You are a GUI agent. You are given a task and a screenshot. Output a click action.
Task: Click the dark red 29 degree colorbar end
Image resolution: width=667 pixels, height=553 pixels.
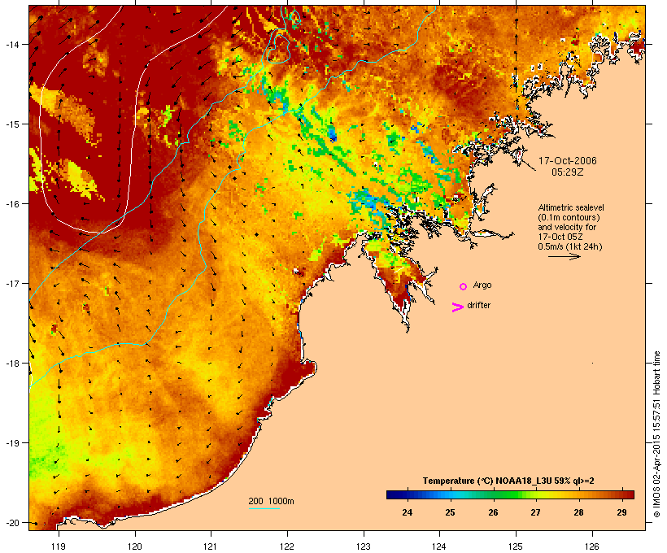(x=629, y=494)
